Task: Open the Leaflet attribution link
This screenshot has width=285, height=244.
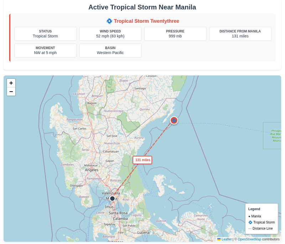Action: (x=227, y=239)
